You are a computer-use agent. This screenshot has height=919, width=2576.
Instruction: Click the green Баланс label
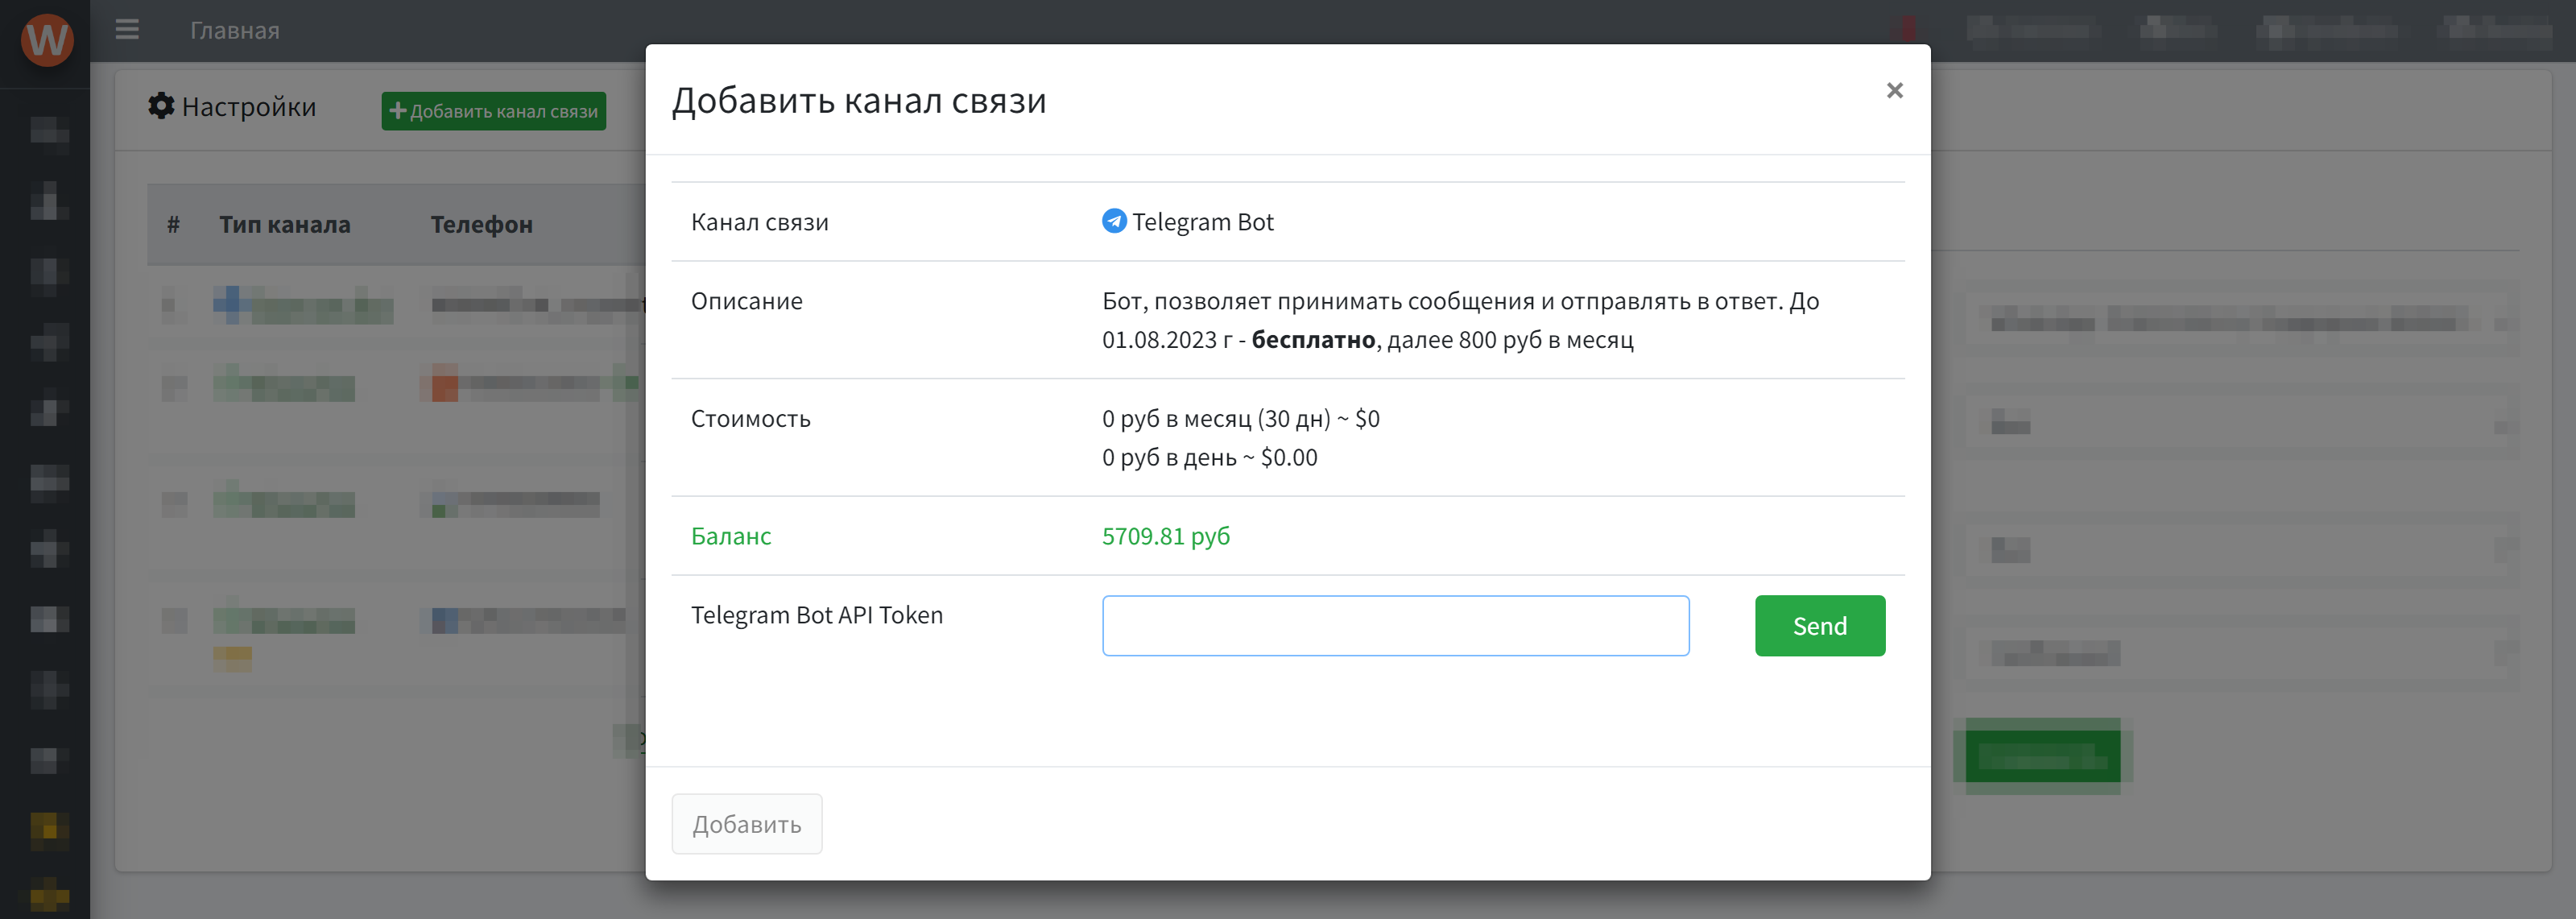[731, 536]
